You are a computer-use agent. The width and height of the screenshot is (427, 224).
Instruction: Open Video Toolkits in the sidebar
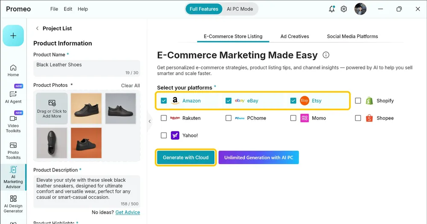(13, 124)
